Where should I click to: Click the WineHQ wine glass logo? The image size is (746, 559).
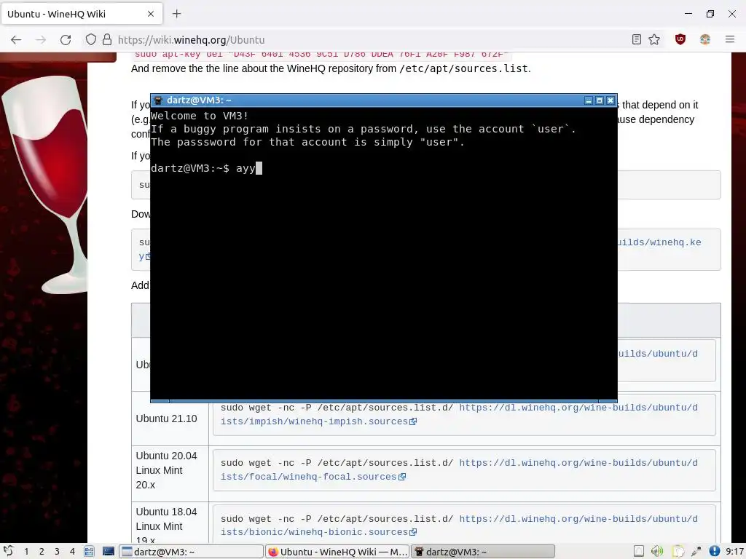[x=45, y=184]
